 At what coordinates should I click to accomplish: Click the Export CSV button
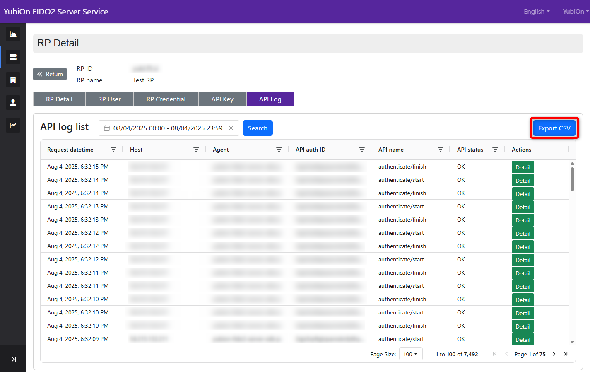(x=554, y=128)
